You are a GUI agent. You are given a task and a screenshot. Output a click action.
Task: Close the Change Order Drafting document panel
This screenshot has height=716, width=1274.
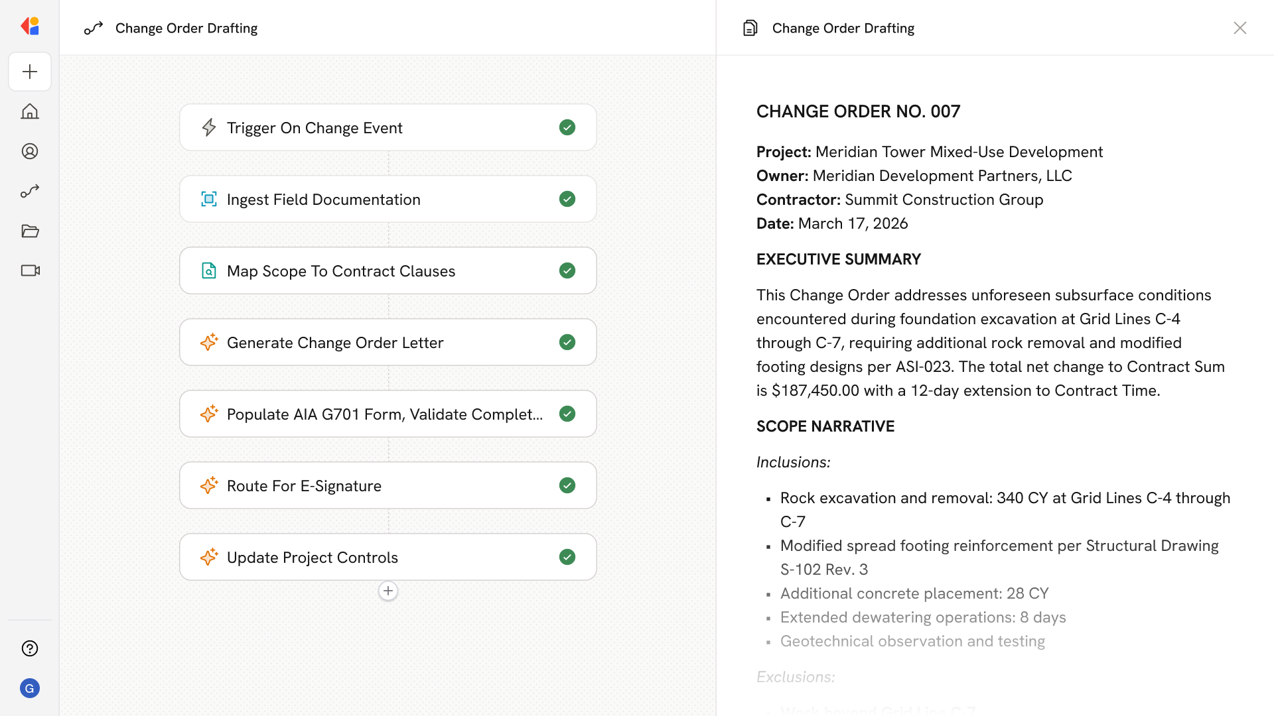(1239, 28)
